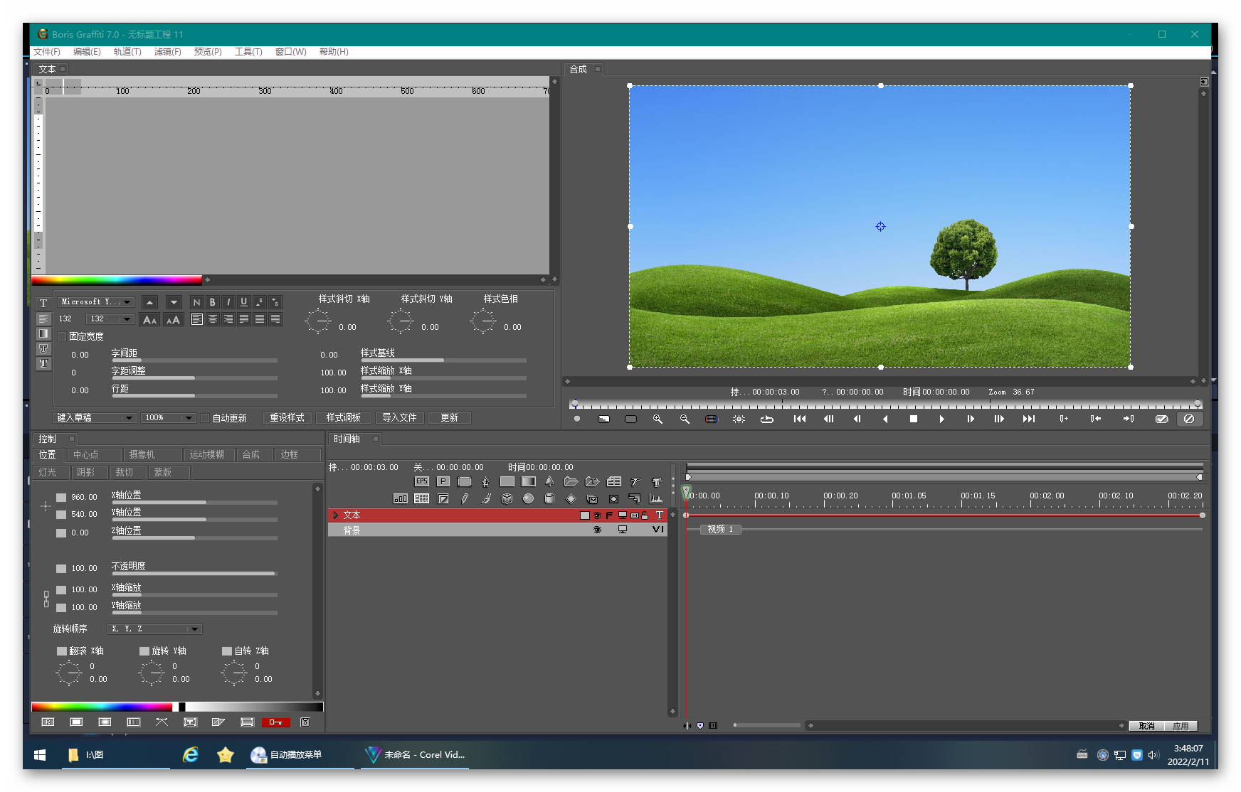Click the gradient media icon in timeline toolbar
Viewport: 1241px width, 792px height.
529,481
